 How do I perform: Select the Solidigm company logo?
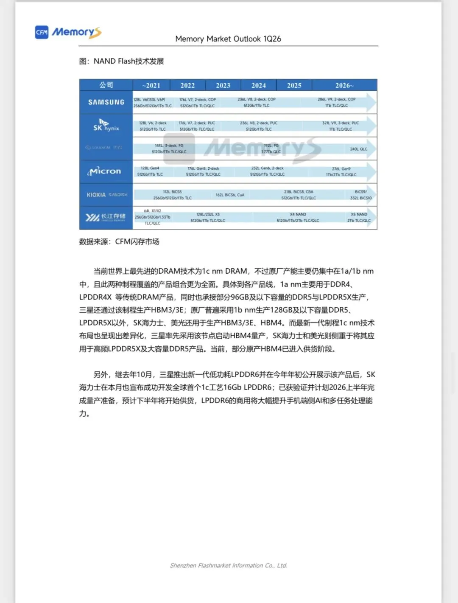(105, 149)
